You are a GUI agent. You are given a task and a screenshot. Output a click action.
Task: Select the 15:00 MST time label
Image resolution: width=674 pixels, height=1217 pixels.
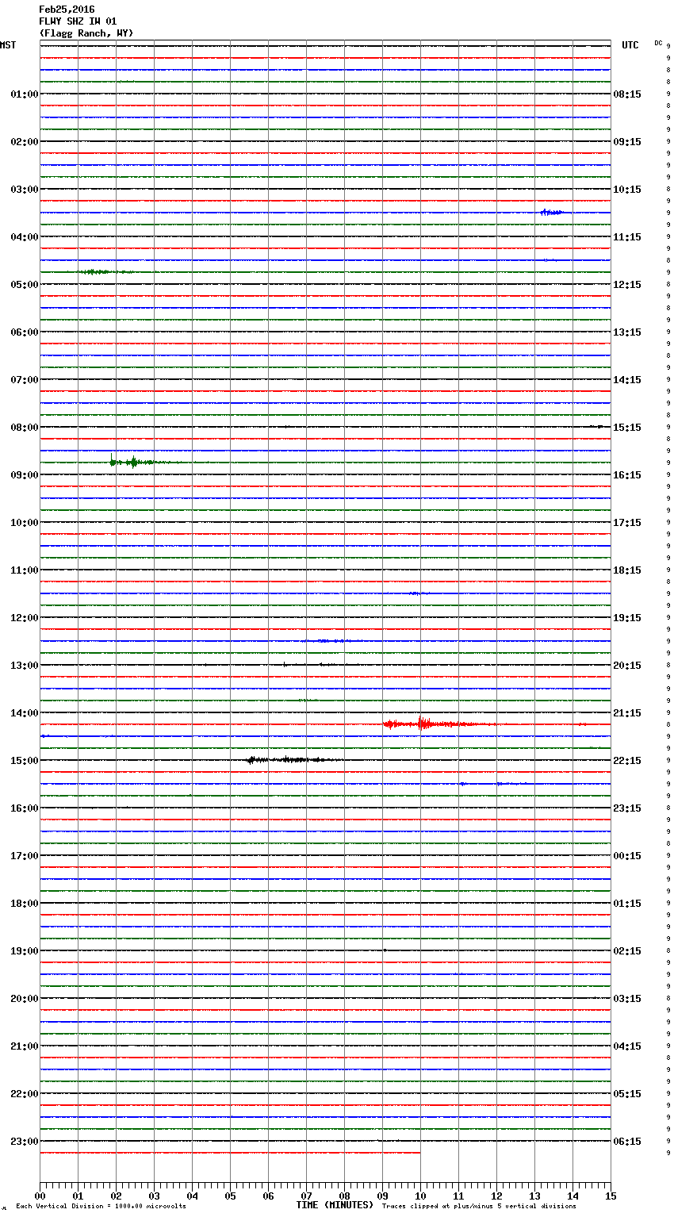coord(25,761)
